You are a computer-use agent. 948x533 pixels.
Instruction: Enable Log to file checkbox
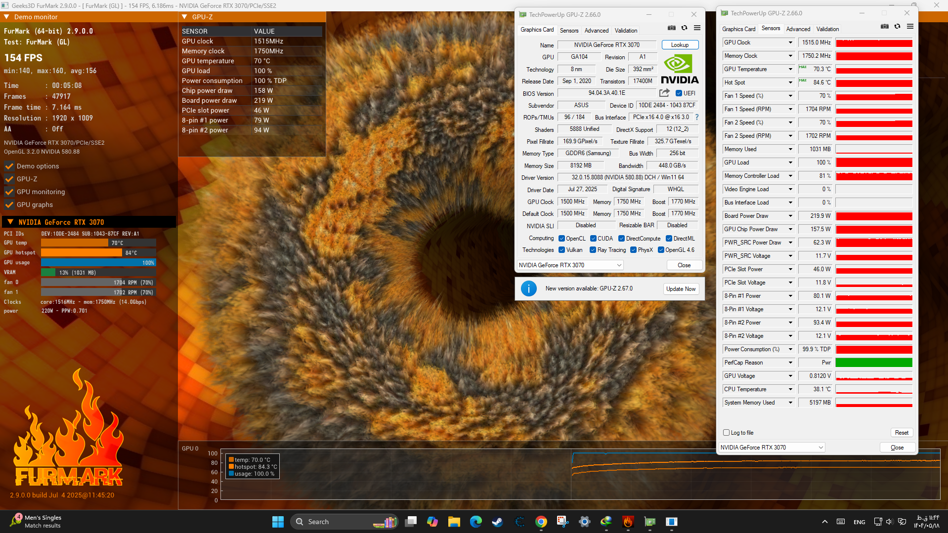tap(727, 433)
